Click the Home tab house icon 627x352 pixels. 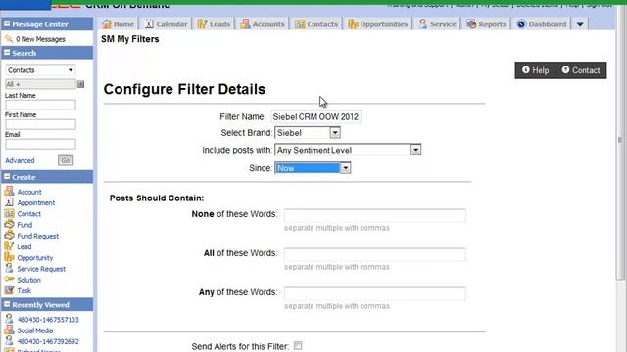(x=107, y=23)
